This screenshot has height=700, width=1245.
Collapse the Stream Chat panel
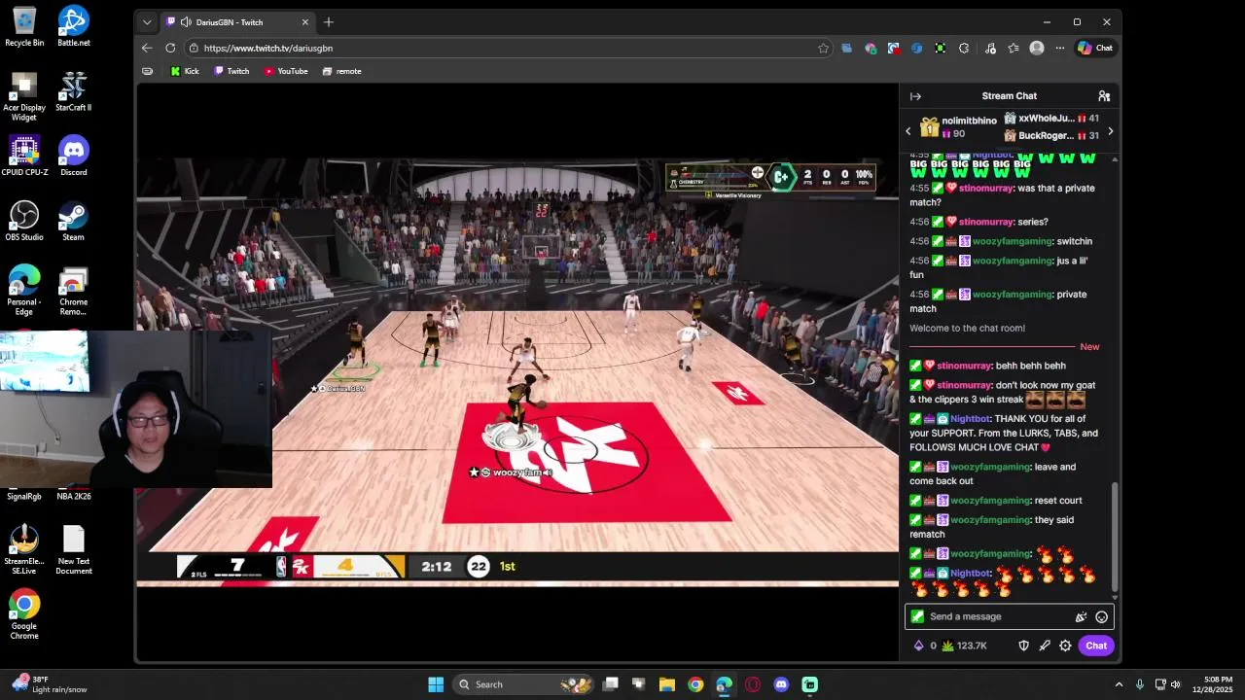915,96
